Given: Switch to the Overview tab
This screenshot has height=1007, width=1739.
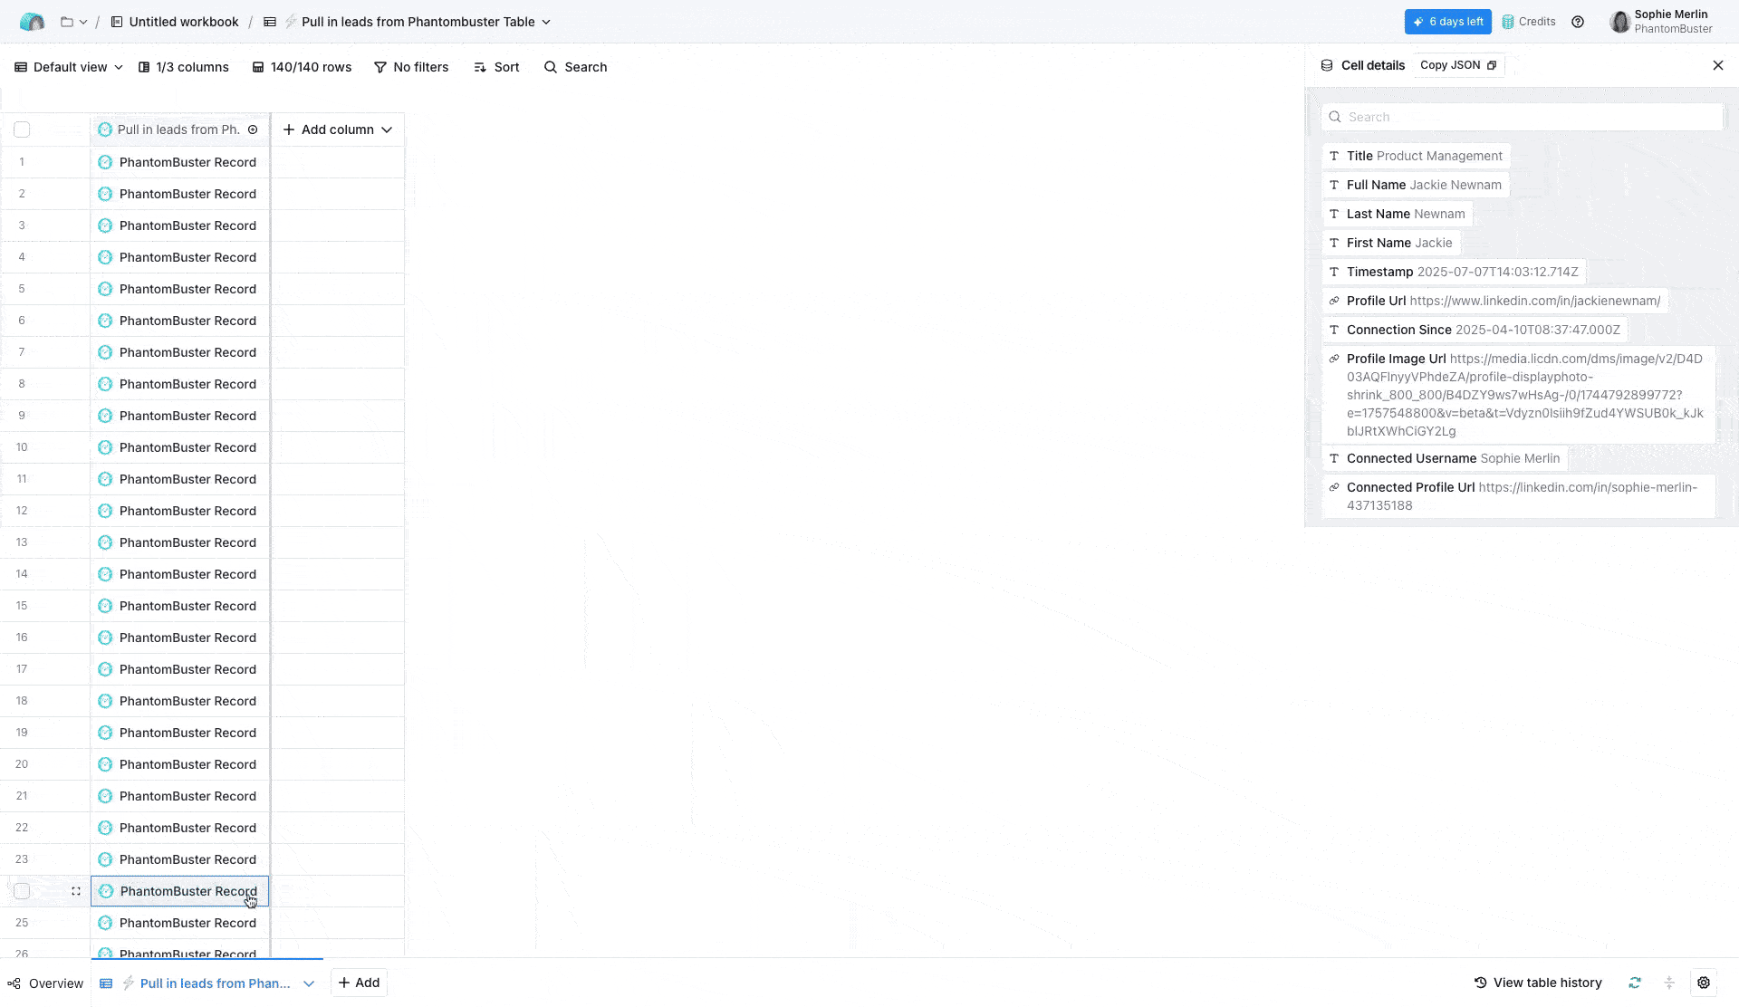Looking at the screenshot, I should 45,983.
